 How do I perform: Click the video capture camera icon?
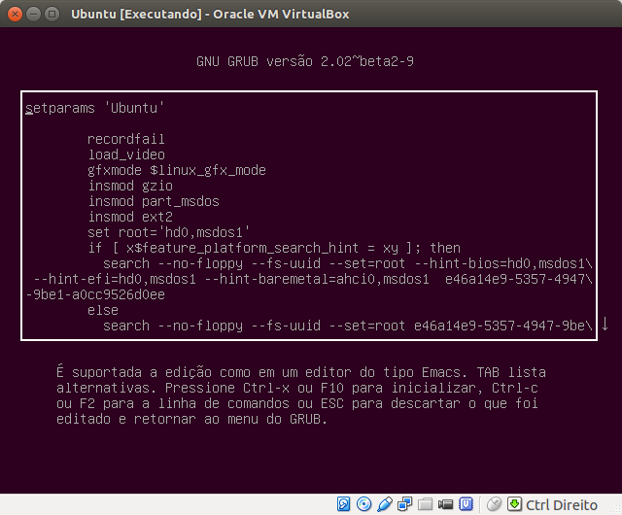click(445, 504)
